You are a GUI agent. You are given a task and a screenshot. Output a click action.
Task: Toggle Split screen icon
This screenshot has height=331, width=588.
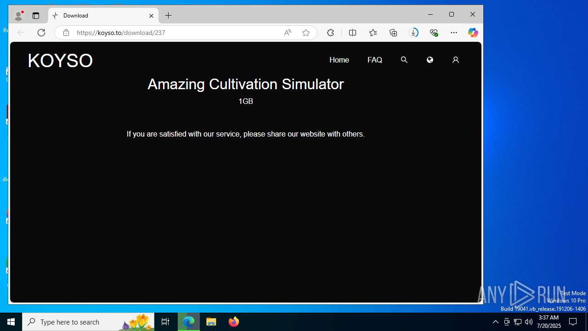353,33
